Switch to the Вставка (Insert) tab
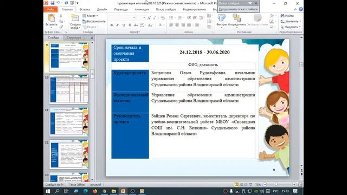The height and width of the screenshot is (195, 347). [x=85, y=9]
